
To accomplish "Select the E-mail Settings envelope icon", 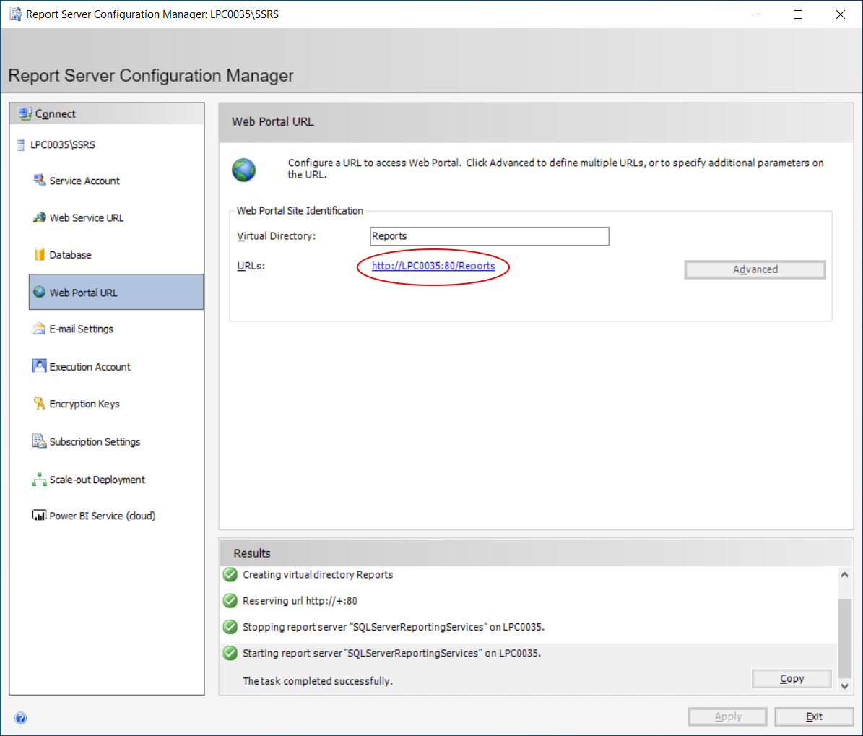I will (39, 329).
